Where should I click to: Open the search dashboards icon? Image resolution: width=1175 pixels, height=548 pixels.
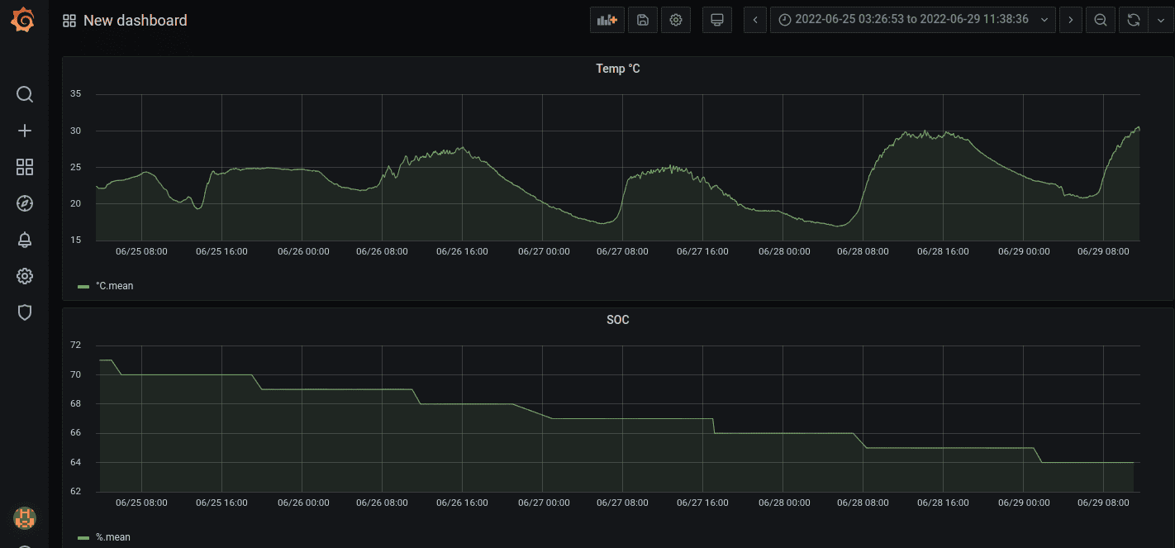(25, 94)
